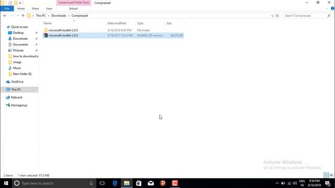This screenshot has height=188, width=335.
Task: Launch Microsoft Edge from the taskbar
Action: click(115, 183)
